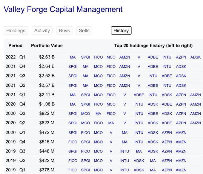Image resolution: width=203 pixels, height=174 pixels.
Task: Click the Valley Forge Capital Management title
Action: 63,9
